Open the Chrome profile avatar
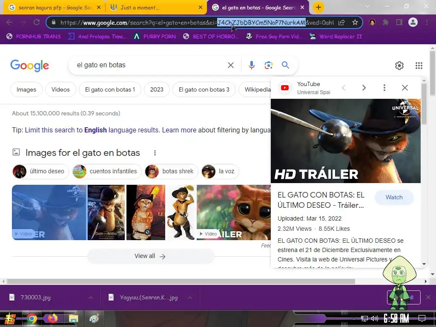The height and width of the screenshot is (327, 436). pyautogui.click(x=413, y=22)
